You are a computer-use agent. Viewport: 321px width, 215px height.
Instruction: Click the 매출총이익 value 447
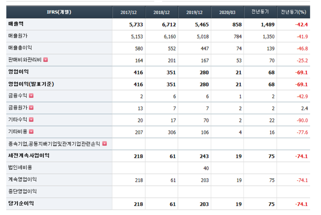205,49
